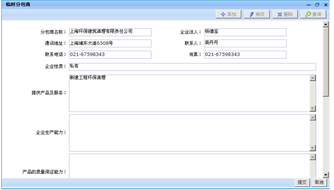Click up arrow of 提供产品及服务 scrollbar

pos(313,78)
